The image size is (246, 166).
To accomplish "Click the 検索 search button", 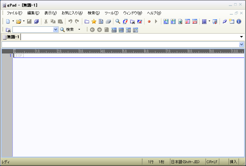I will (67, 30).
